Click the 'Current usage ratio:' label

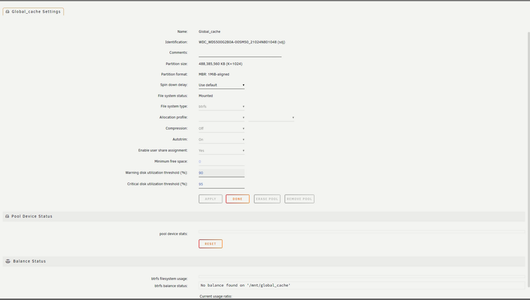216,296
